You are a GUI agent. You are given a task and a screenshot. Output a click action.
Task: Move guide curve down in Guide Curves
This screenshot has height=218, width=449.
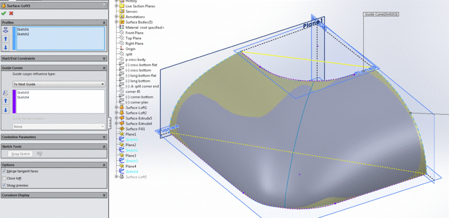(6, 110)
